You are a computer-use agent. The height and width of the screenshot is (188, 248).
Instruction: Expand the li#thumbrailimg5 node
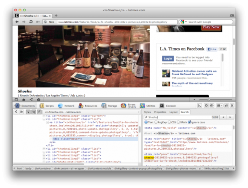tap(44, 156)
